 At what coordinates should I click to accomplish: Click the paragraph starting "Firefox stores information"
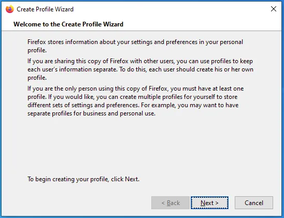tap(135, 46)
